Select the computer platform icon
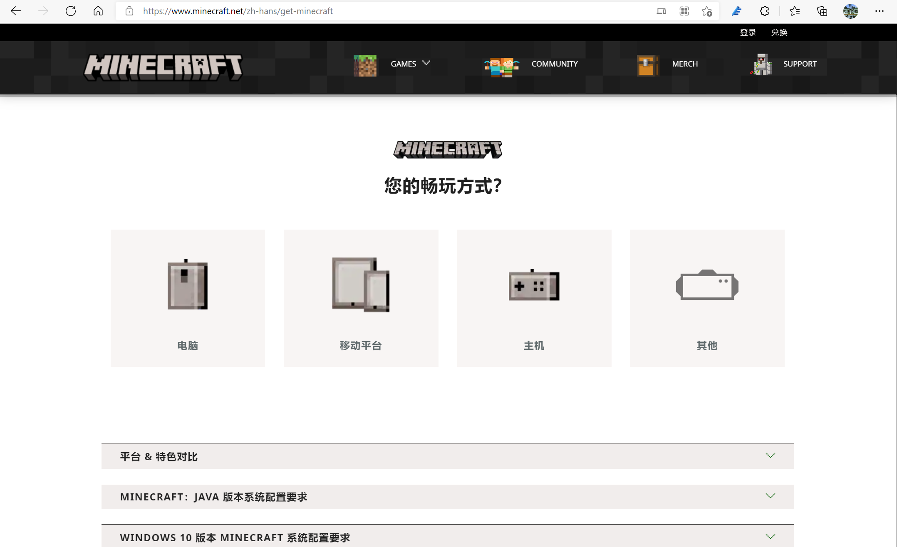Viewport: 897px width, 547px height. [x=188, y=285]
